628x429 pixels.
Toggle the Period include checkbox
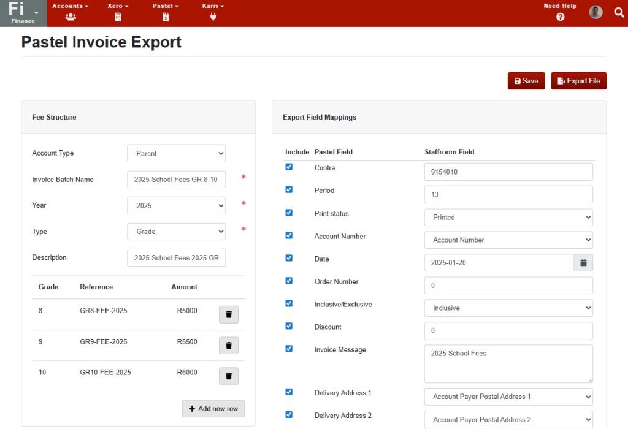coord(289,190)
